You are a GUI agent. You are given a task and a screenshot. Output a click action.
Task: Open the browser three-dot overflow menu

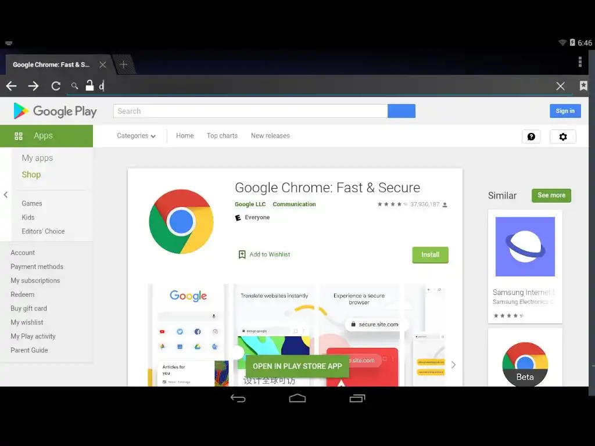point(580,62)
